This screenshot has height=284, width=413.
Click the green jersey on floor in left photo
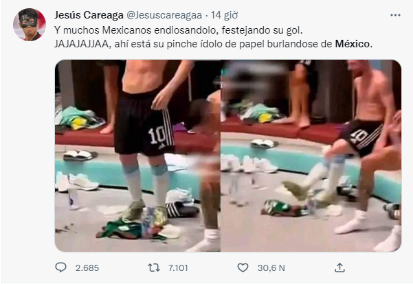[124, 229]
